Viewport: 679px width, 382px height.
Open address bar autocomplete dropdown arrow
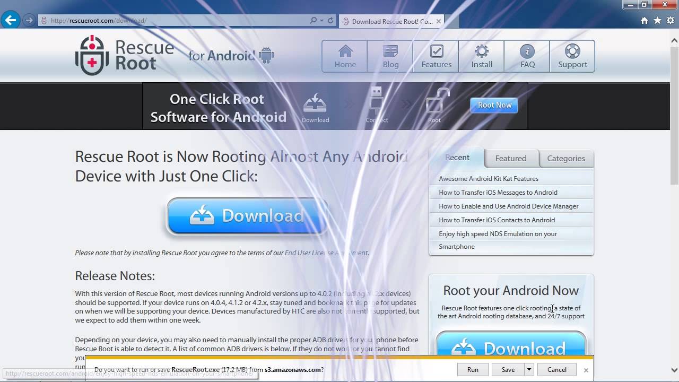321,21
